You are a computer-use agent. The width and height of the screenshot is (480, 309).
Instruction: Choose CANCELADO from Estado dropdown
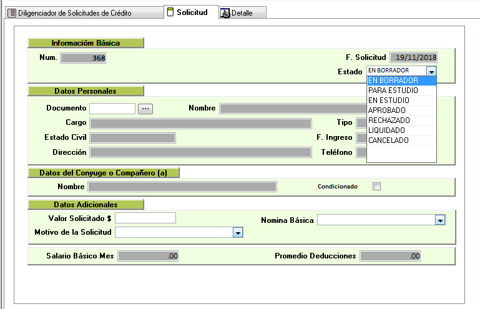point(388,140)
